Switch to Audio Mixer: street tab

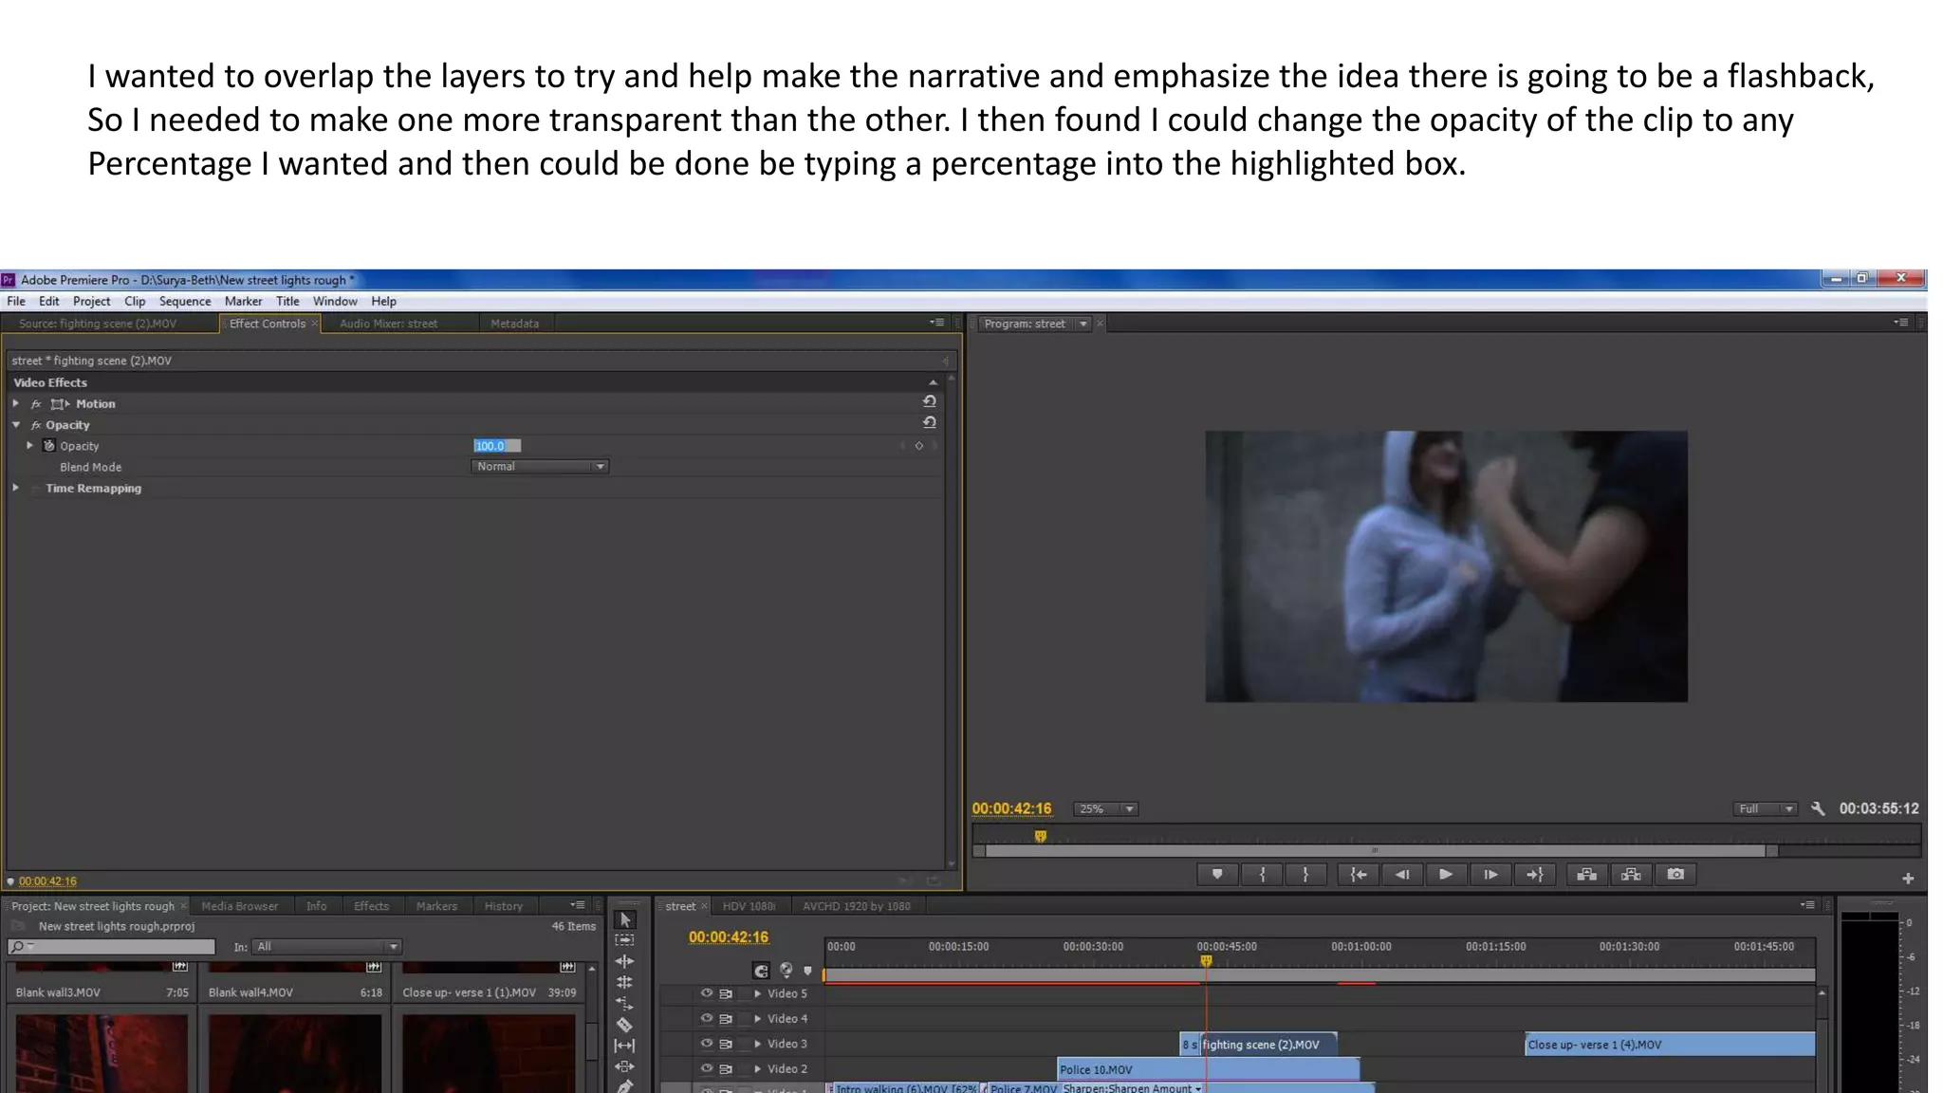(x=388, y=324)
